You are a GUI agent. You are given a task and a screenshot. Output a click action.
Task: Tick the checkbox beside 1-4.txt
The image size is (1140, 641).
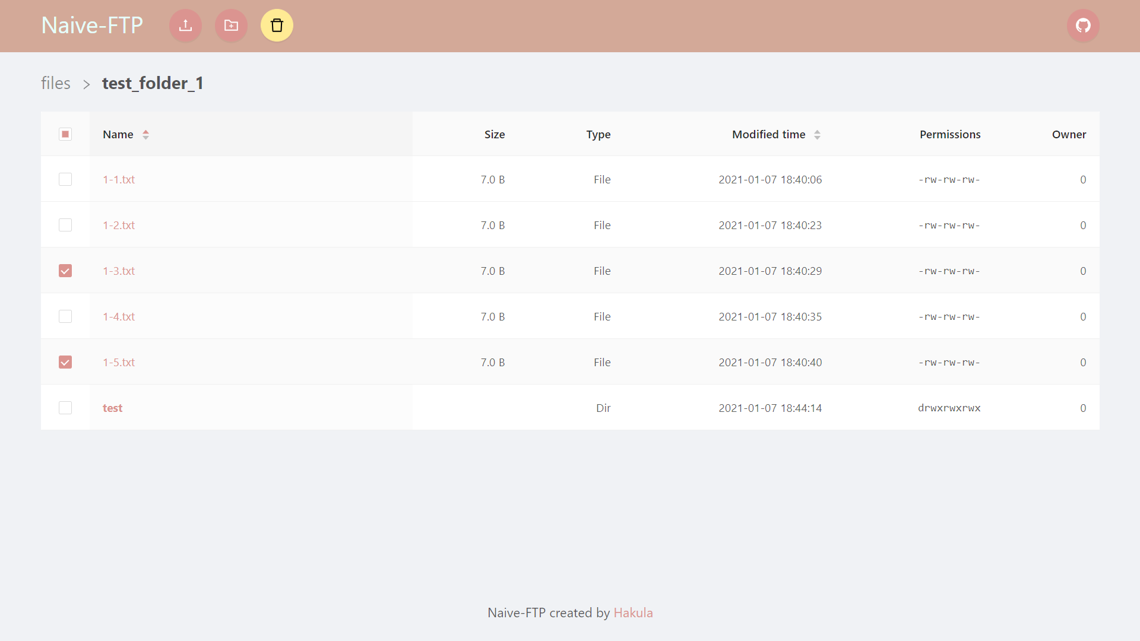[65, 316]
